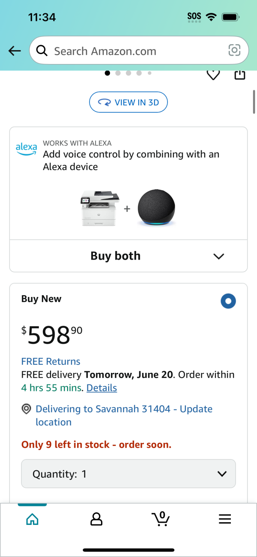Tap the Alexa logo
This screenshot has width=257, height=557.
point(26,148)
